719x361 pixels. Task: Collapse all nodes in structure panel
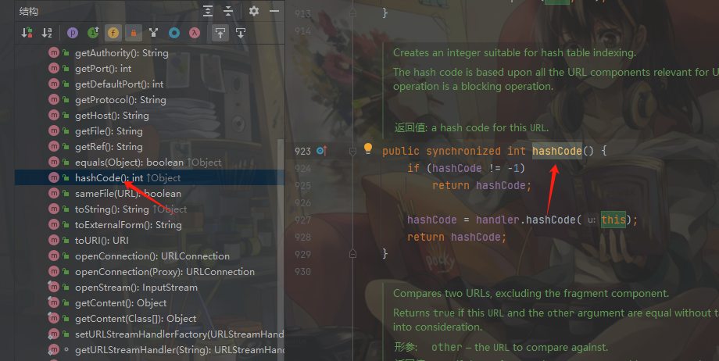tap(228, 11)
